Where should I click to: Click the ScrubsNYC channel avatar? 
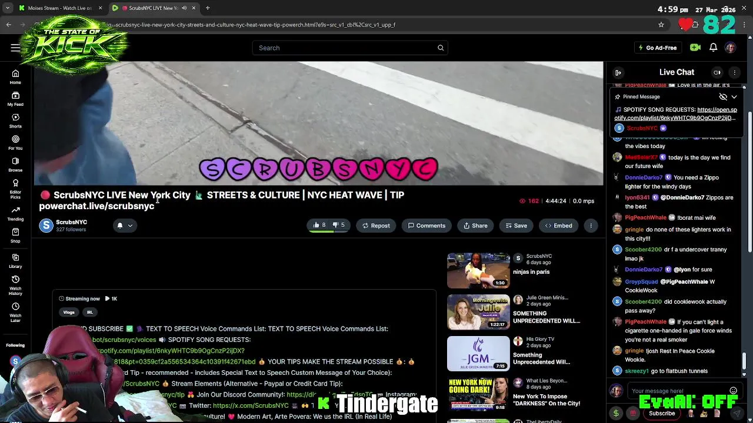click(x=46, y=226)
